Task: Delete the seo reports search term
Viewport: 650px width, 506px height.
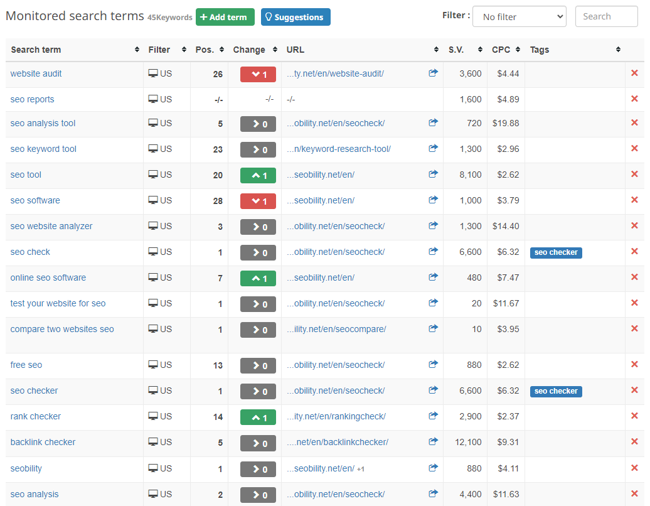Action: tap(635, 99)
